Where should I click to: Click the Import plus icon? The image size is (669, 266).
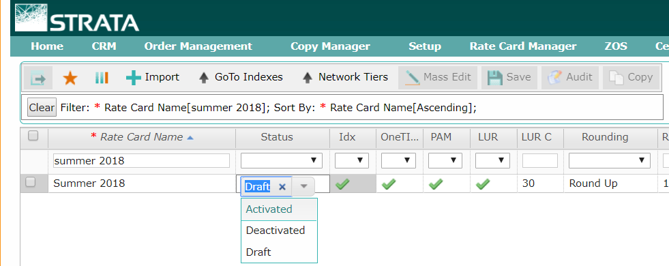click(134, 78)
